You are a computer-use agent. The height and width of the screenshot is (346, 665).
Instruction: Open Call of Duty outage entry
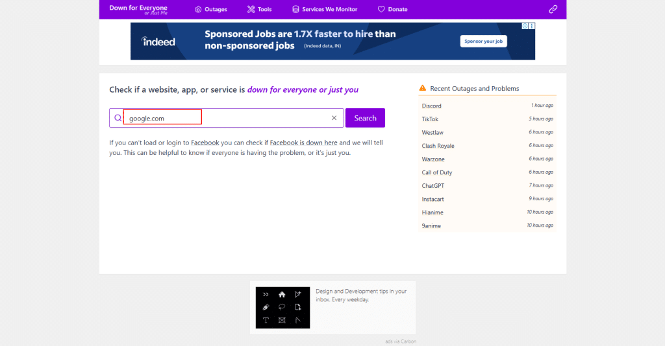pos(487,172)
